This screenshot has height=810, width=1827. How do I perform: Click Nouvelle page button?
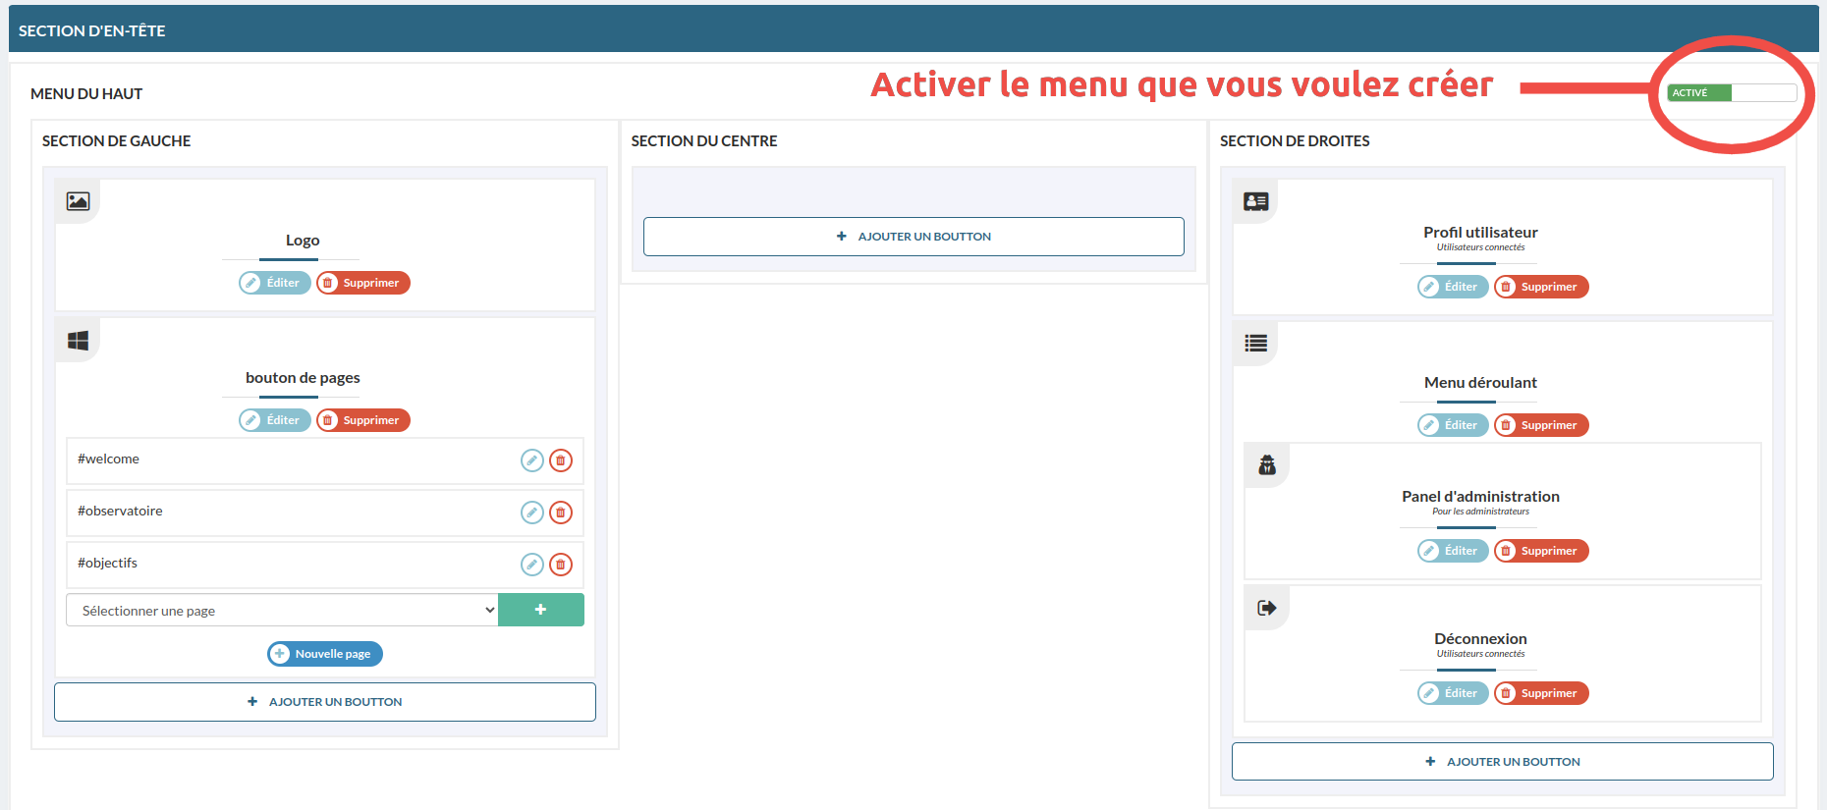[325, 654]
